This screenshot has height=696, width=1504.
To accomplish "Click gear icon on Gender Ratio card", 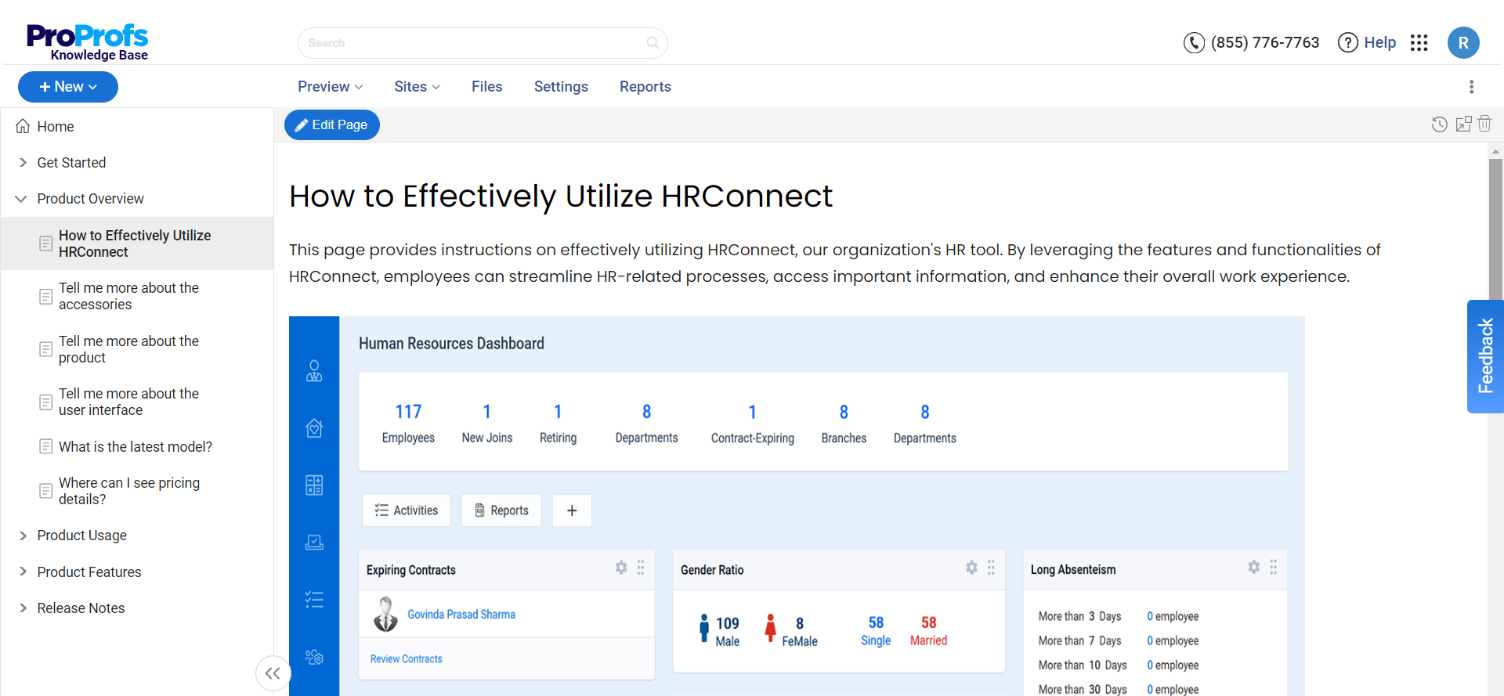I will tap(971, 568).
